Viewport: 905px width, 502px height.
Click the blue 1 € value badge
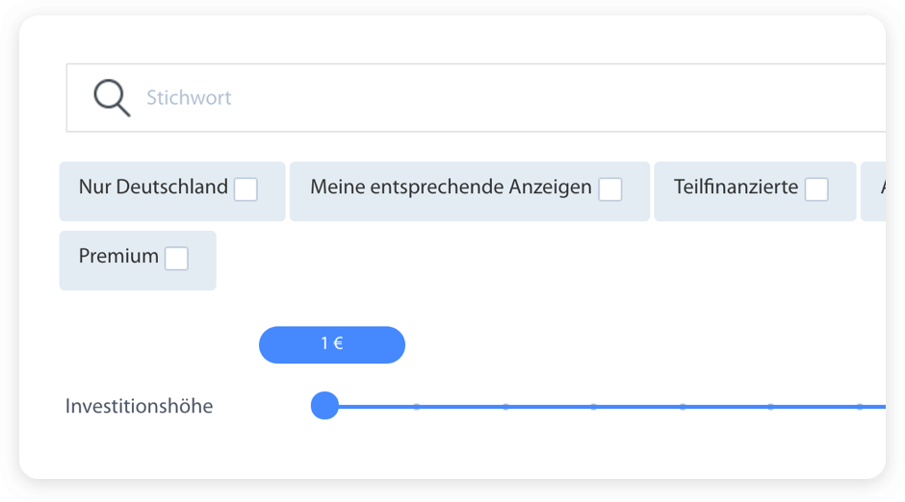pyautogui.click(x=332, y=344)
